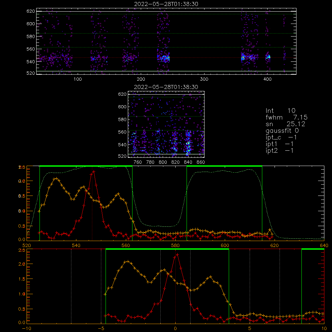Click the red curve peak in bottom profile plot

click(177, 255)
